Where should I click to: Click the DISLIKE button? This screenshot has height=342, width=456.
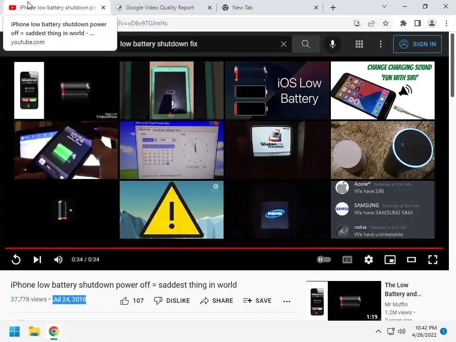[172, 301]
